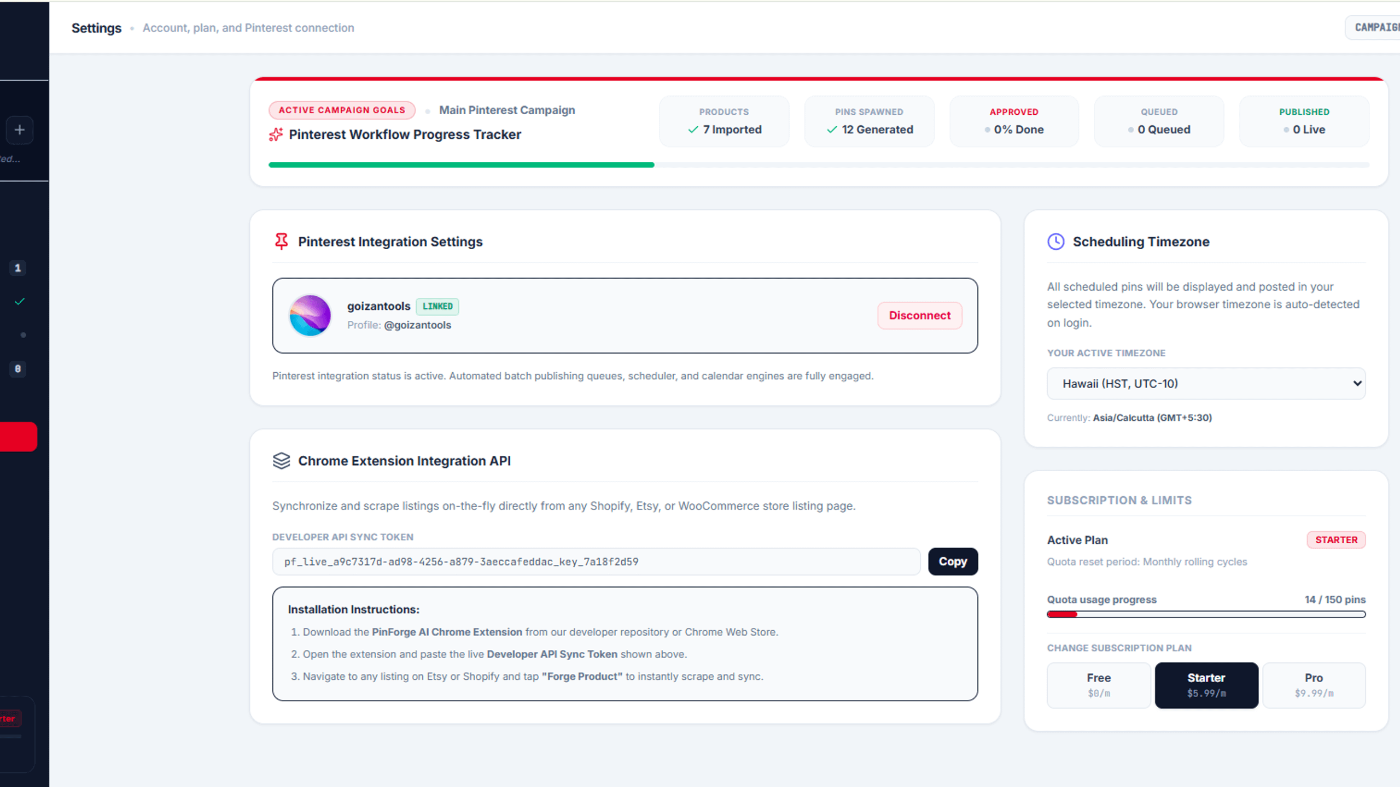
Task: Click the goizantools profile avatar
Action: point(310,315)
